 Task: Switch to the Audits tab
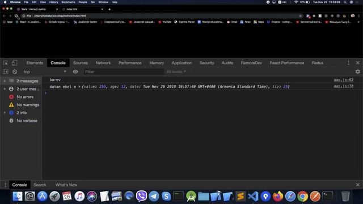pos(227,63)
